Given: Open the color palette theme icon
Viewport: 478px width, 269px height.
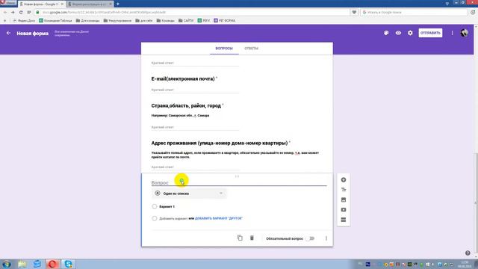Looking at the screenshot, I should click(x=386, y=33).
